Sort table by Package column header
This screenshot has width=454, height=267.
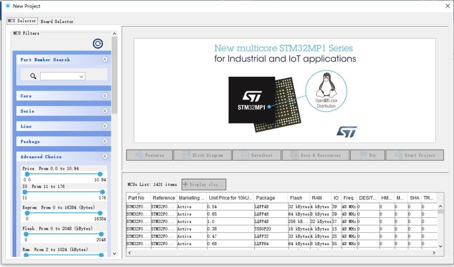click(271, 198)
